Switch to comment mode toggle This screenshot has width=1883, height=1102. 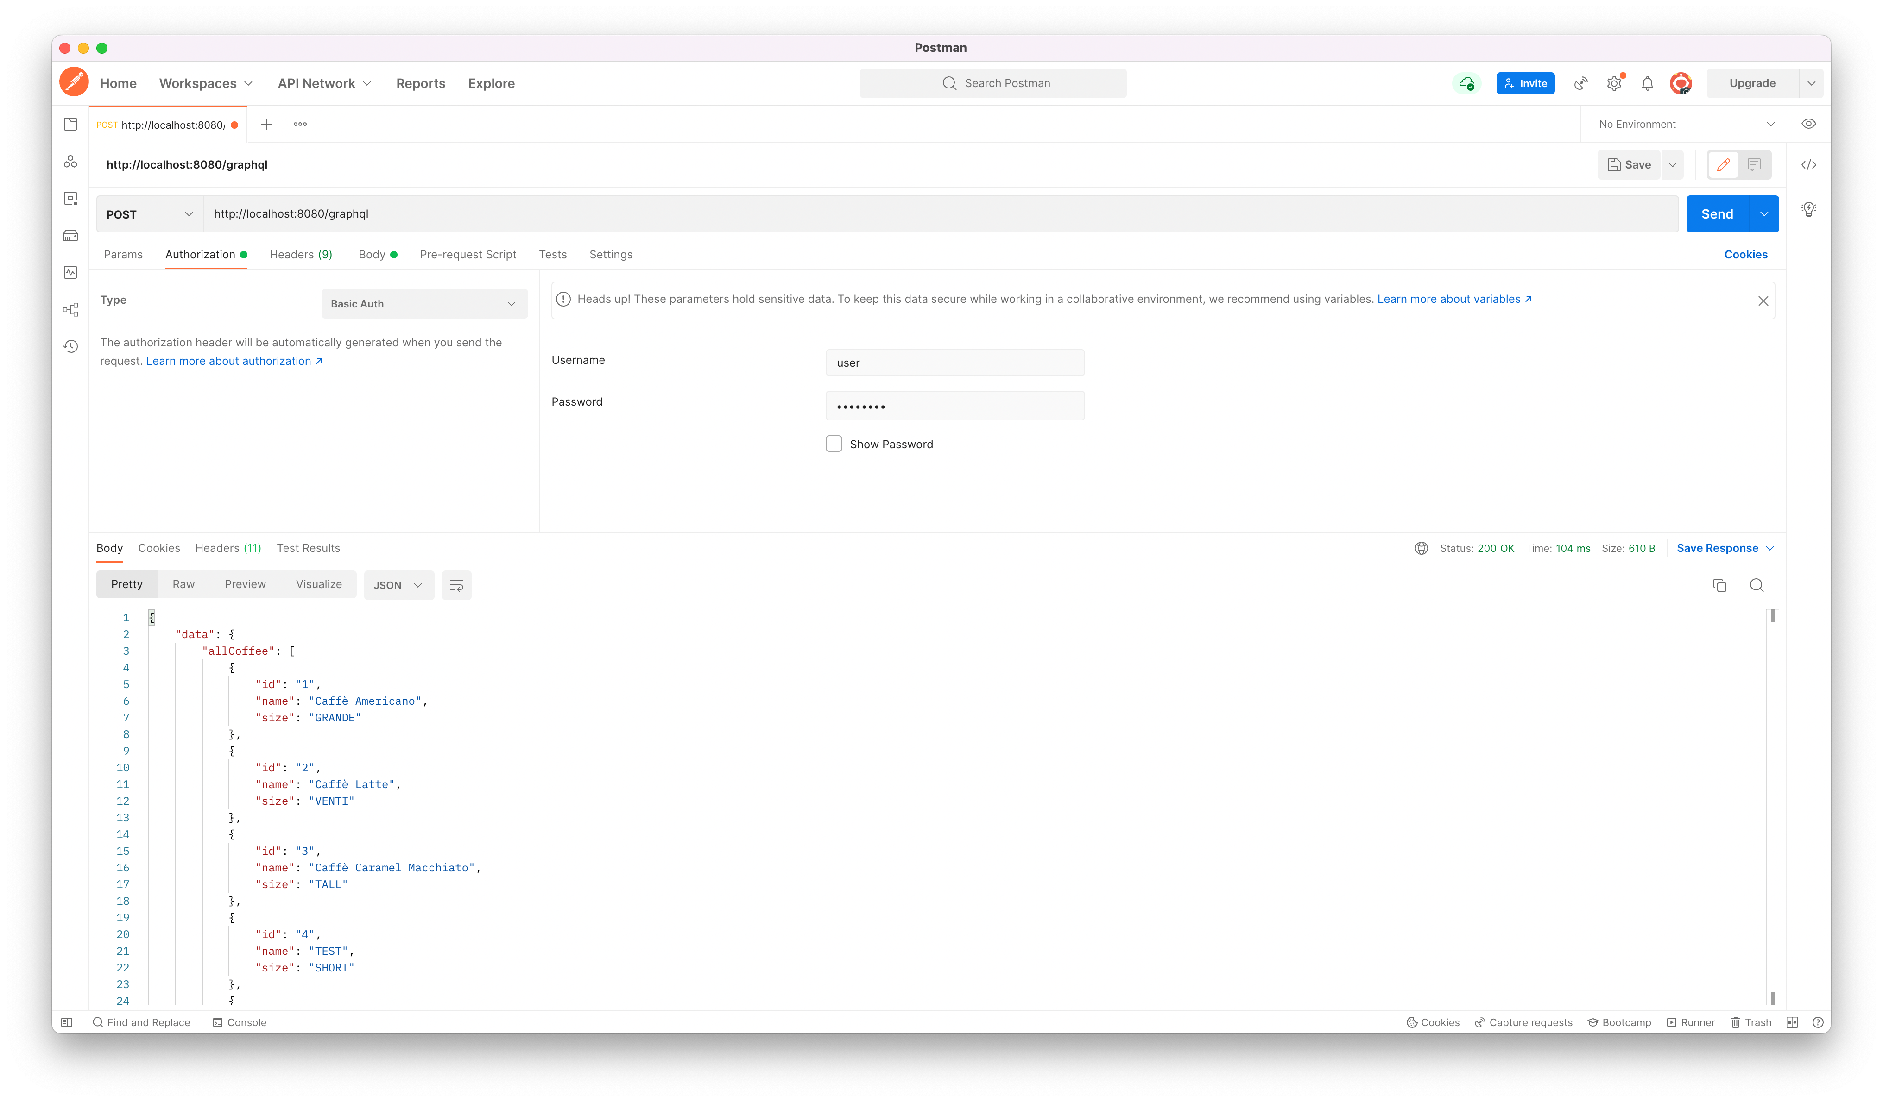1755,165
